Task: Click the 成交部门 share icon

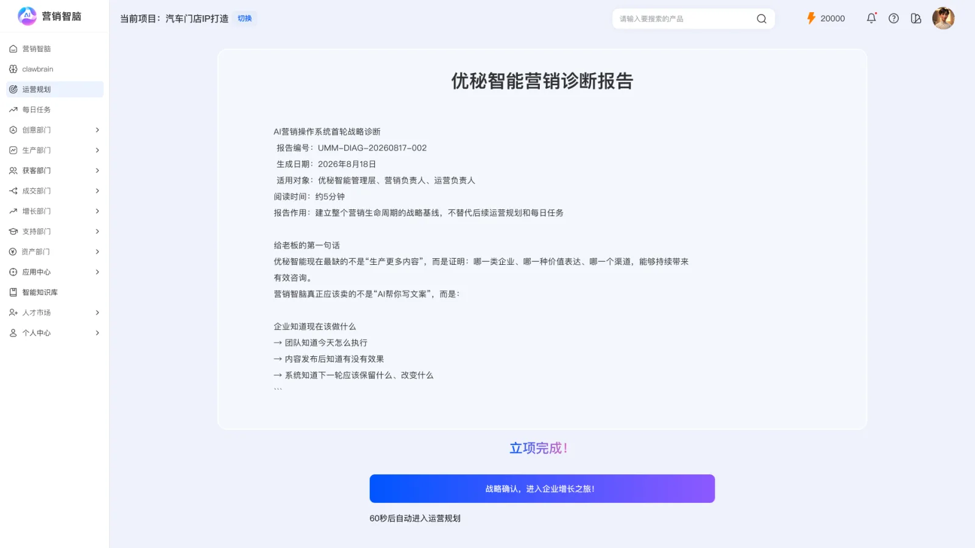Action: coord(13,191)
